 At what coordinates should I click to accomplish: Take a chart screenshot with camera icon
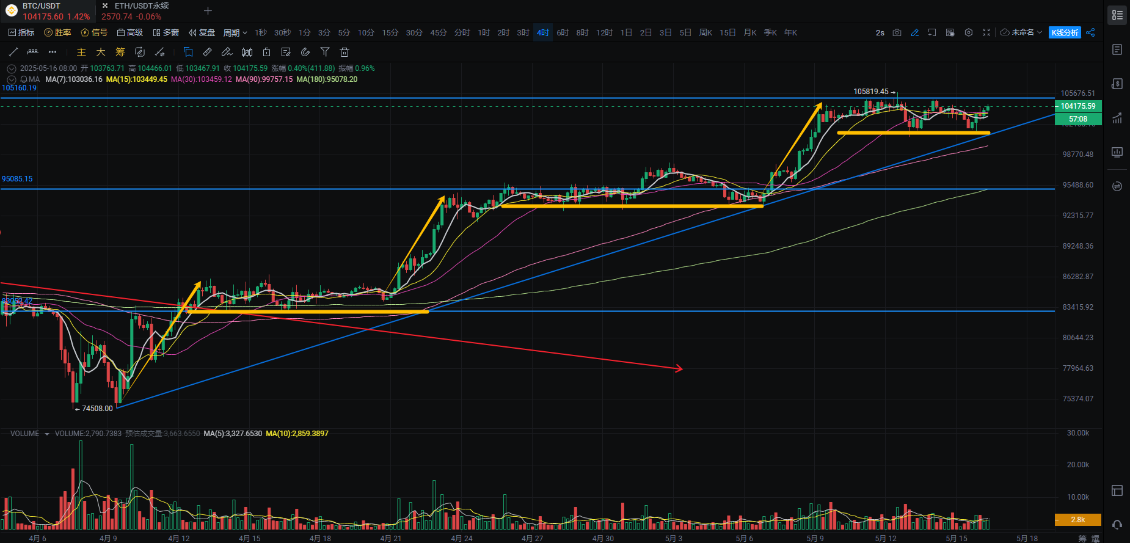(897, 32)
